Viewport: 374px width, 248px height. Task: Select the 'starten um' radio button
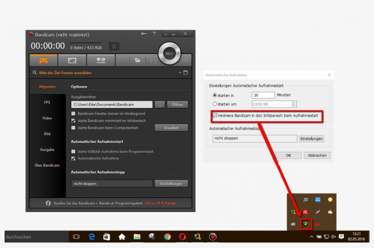pyautogui.click(x=215, y=104)
